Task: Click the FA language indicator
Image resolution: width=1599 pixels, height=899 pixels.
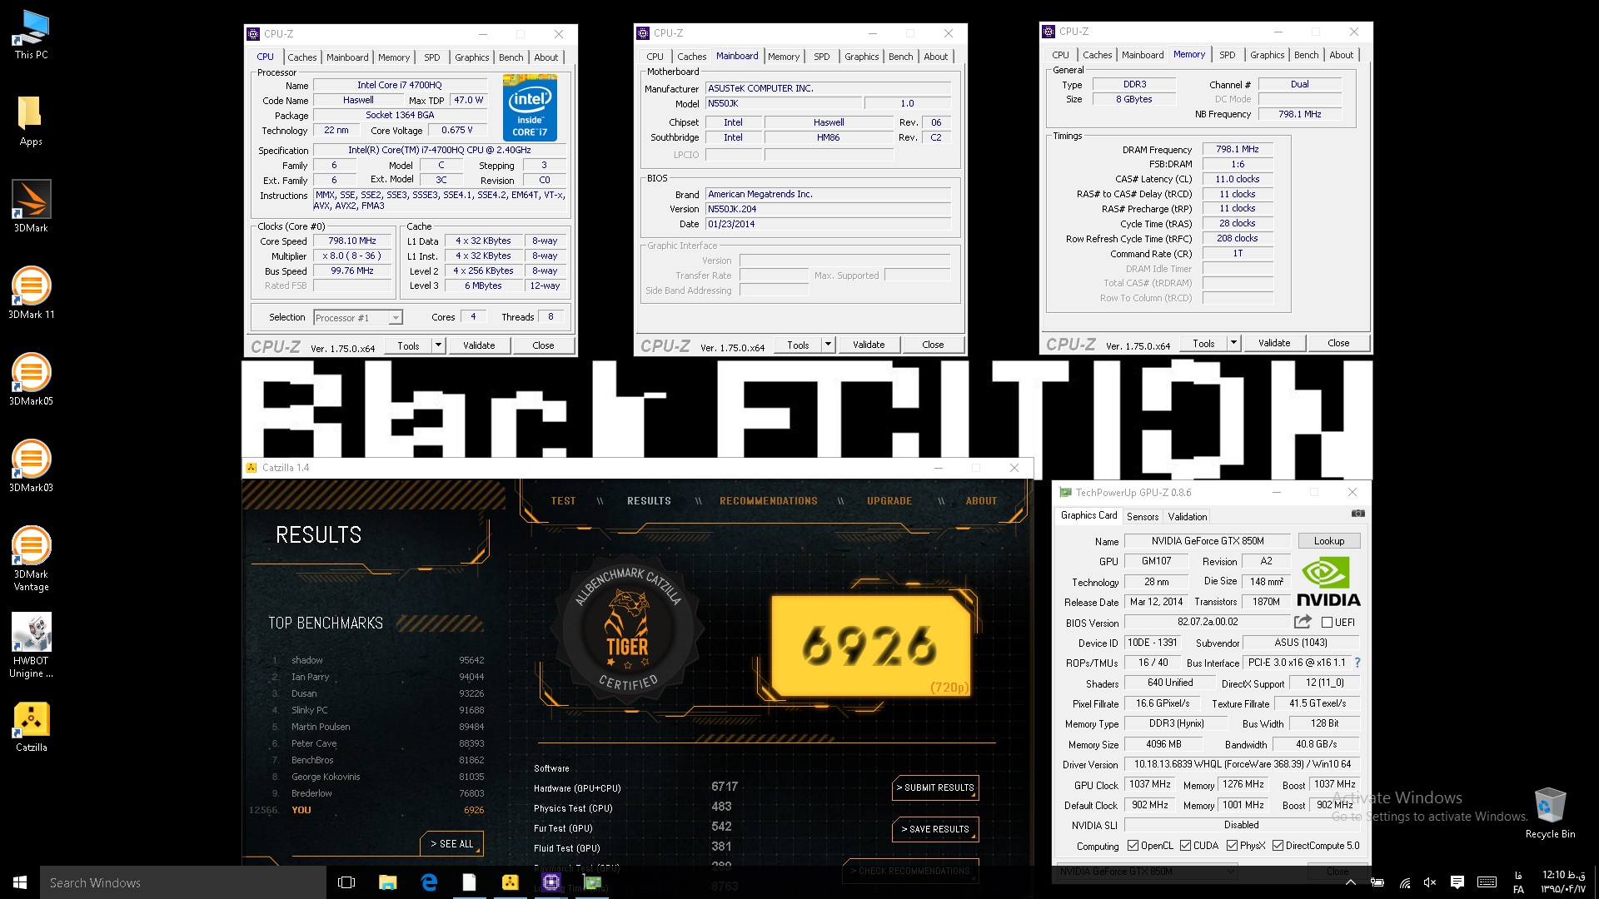Action: 1518,882
